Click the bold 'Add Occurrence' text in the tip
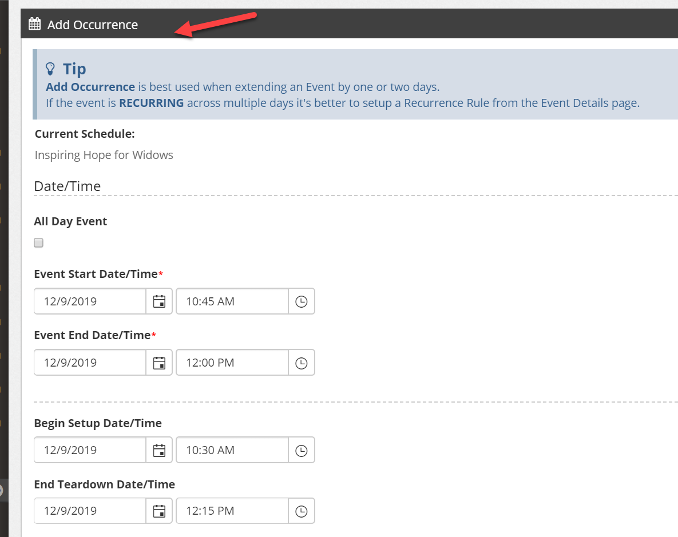The width and height of the screenshot is (678, 537). coord(90,87)
